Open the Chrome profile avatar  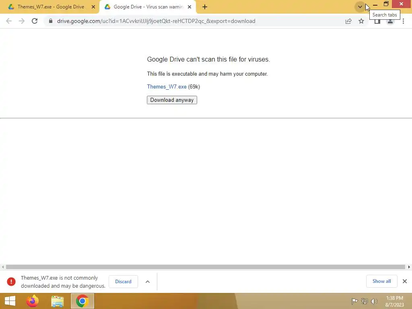390,21
